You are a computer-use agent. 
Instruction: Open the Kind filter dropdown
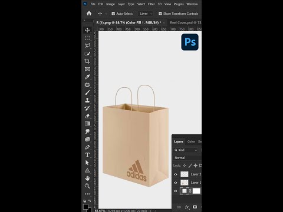[x=186, y=150]
